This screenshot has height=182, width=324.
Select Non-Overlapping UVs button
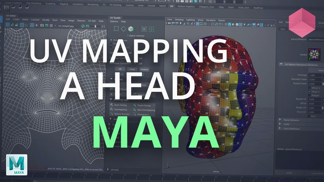(144, 110)
